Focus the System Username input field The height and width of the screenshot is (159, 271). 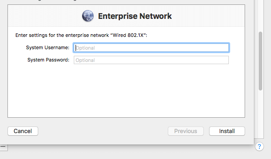[x=151, y=48]
